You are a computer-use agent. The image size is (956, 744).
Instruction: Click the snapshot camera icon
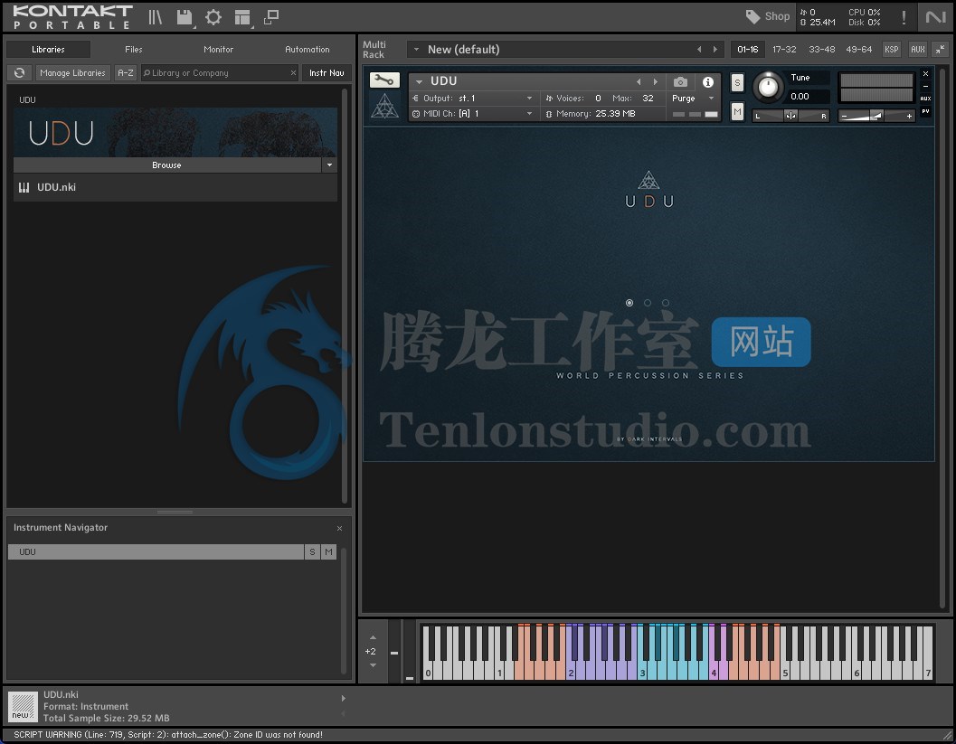(680, 81)
